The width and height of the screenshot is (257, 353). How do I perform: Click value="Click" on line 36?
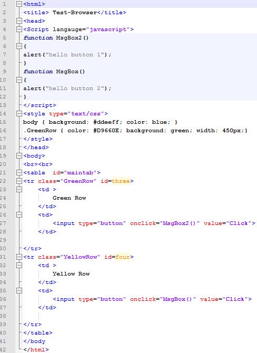pos(224,299)
